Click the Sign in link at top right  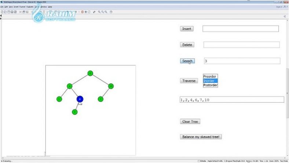(x=279, y=7)
